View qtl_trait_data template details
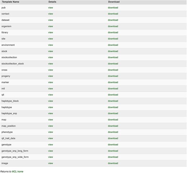 (50, 138)
